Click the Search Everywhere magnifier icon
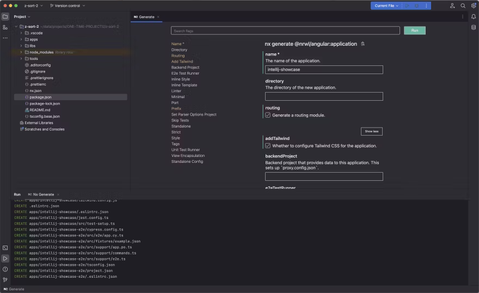Viewport: 479px width, 293px height. click(463, 5)
